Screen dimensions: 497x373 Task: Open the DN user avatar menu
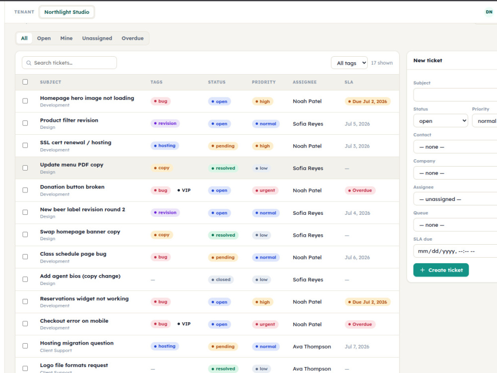489,12
